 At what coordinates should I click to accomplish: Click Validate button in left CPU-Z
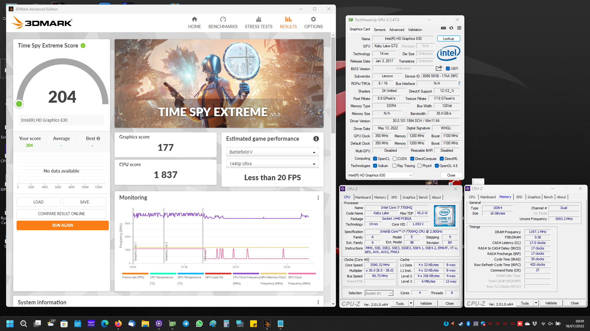point(426,303)
